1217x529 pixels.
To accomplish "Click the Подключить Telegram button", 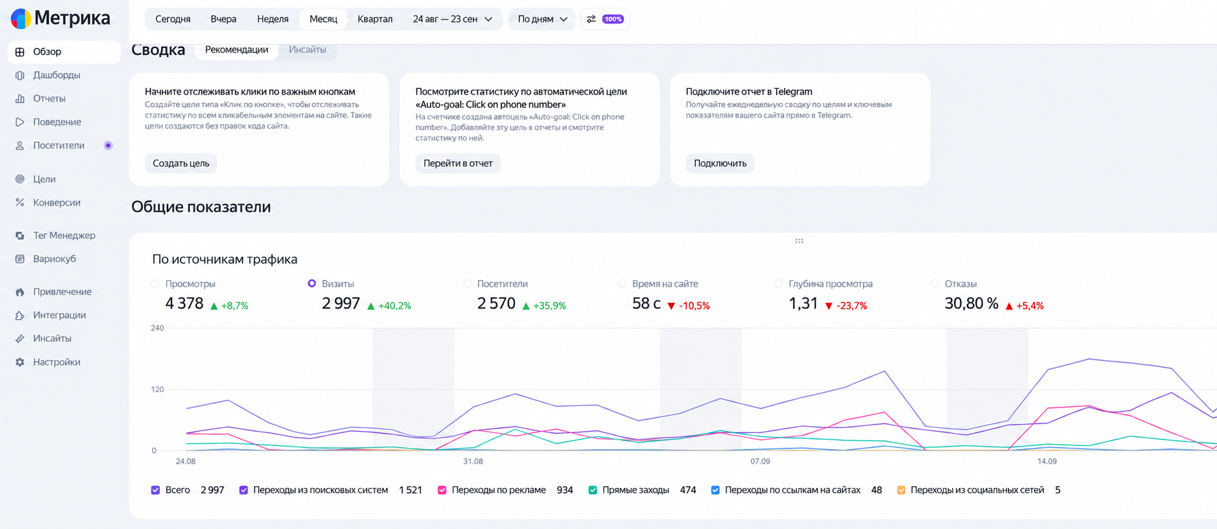I will pyautogui.click(x=720, y=163).
